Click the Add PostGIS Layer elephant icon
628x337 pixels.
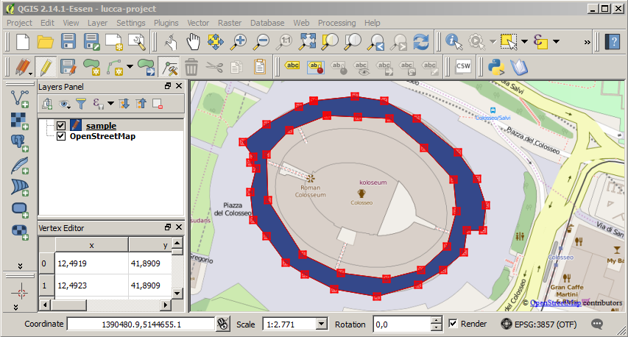(20, 143)
